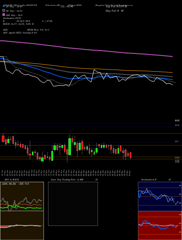Click the 15.2 price axis label
Image resolution: width=182 pixels, height=240 pixels.
tap(177, 141)
